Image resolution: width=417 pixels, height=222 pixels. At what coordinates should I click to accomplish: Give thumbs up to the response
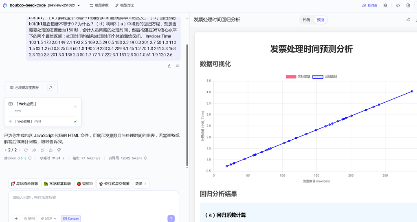click(x=50, y=150)
